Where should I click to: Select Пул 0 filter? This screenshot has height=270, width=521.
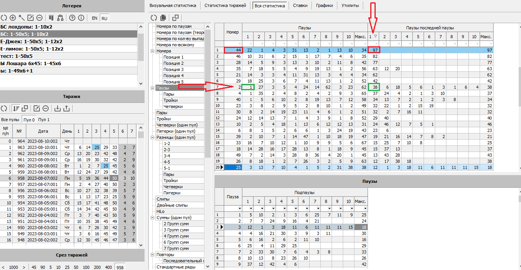pyautogui.click(x=29, y=120)
